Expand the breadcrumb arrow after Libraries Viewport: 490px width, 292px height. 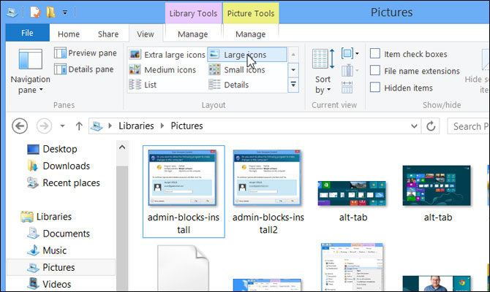point(162,126)
